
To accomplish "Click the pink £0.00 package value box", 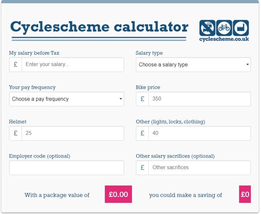I will click(x=118, y=194).
